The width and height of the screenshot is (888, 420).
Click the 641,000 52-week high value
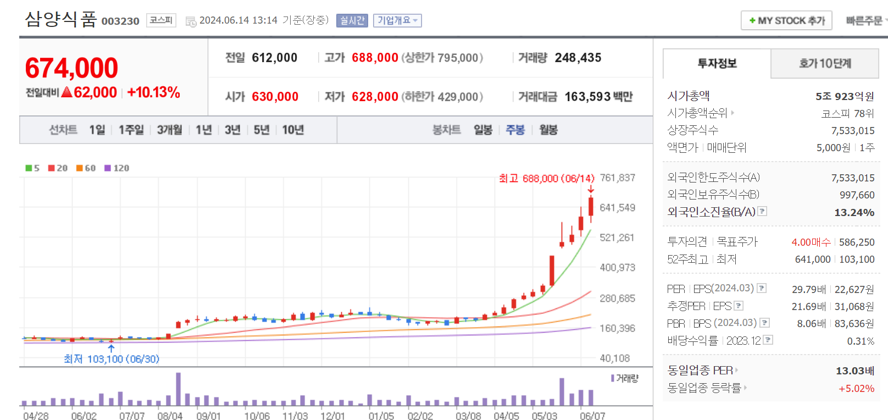(x=813, y=259)
